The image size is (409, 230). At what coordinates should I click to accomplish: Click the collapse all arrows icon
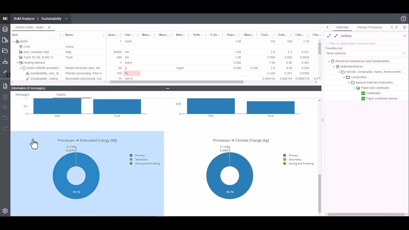pyautogui.click(x=336, y=36)
